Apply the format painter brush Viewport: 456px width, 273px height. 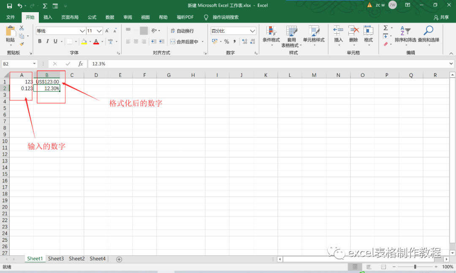click(x=22, y=44)
